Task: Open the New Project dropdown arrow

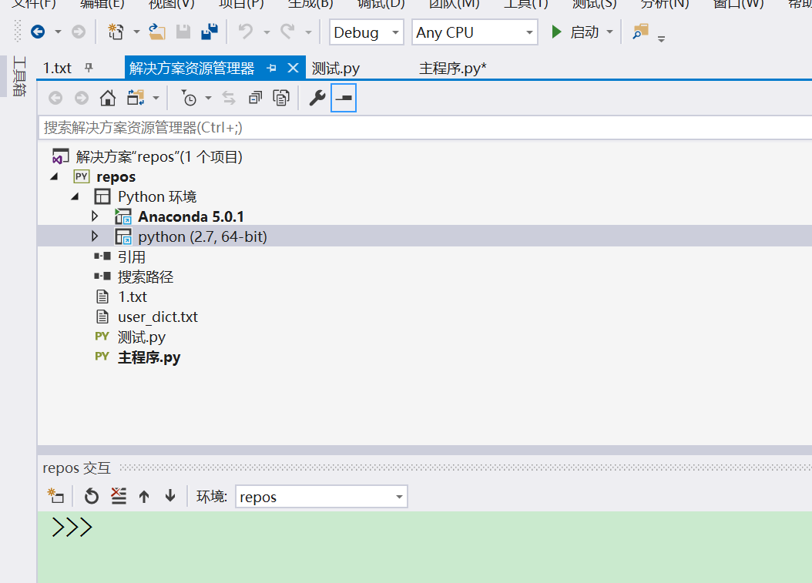Action: point(136,32)
